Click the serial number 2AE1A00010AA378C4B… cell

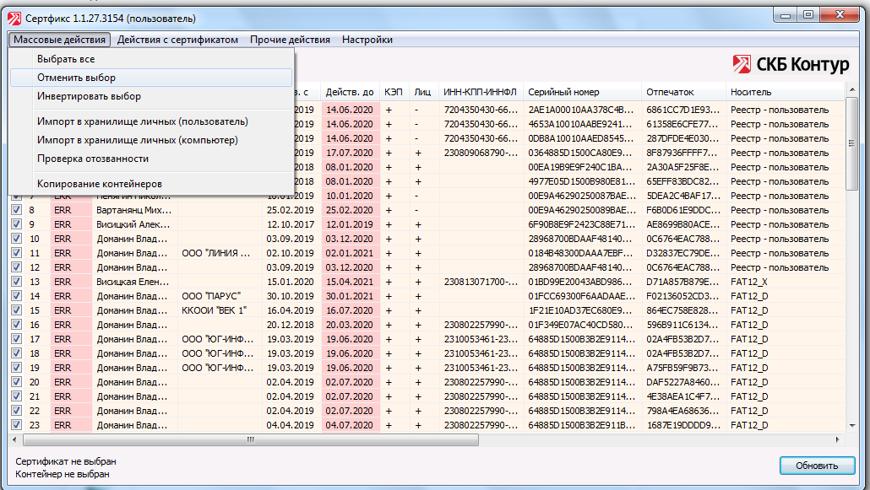point(583,110)
